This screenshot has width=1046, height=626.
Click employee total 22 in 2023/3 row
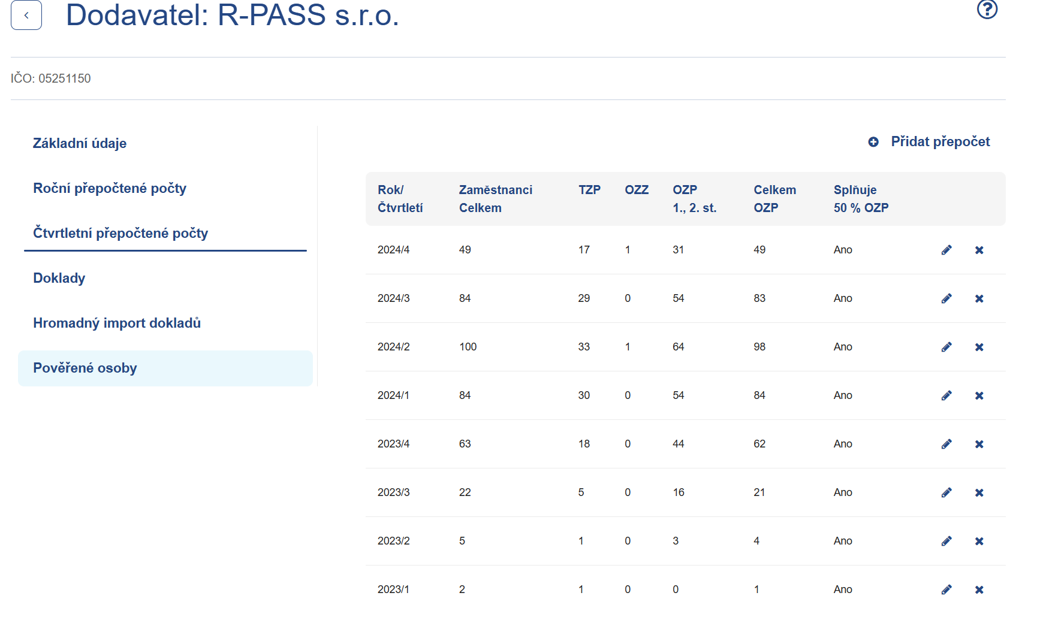coord(465,492)
